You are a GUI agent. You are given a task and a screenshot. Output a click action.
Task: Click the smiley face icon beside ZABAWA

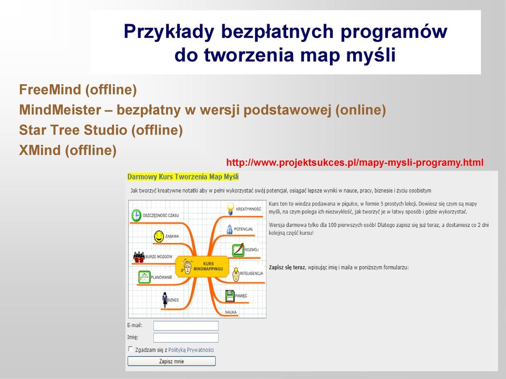[x=159, y=236]
